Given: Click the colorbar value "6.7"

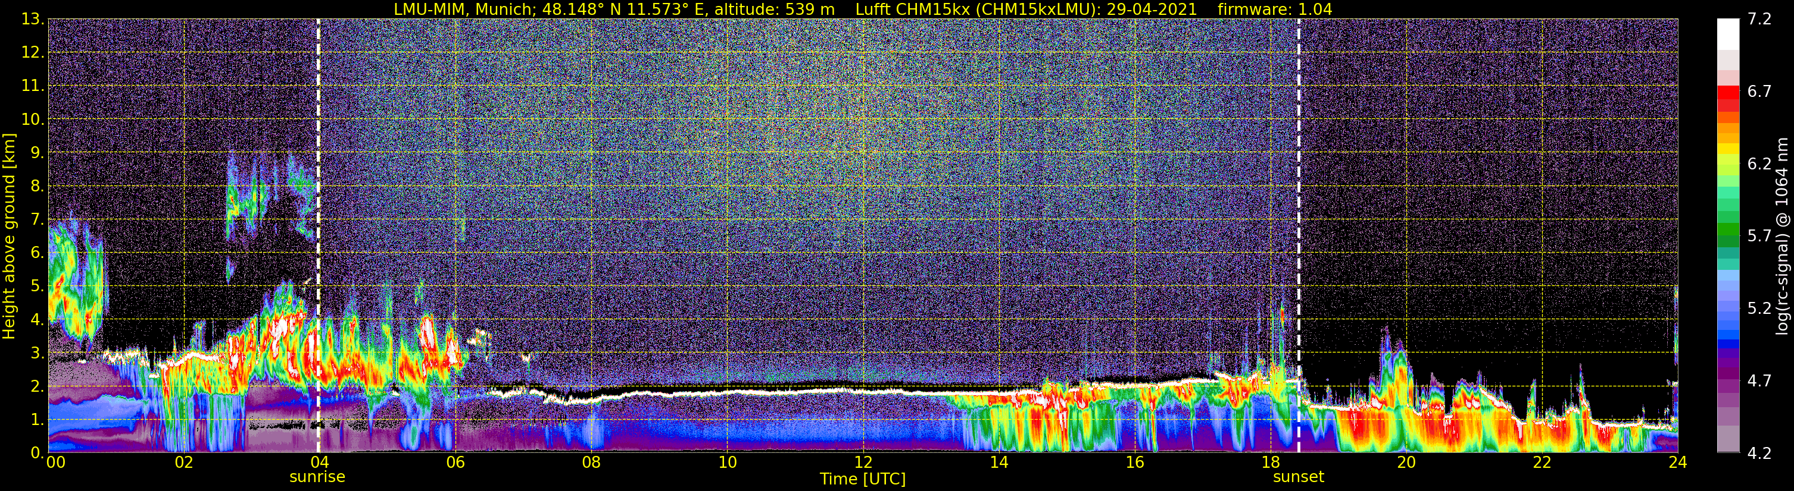Looking at the screenshot, I should tap(1759, 92).
